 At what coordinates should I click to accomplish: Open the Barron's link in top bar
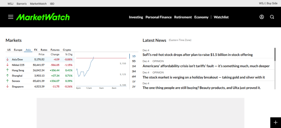click(x=21, y=4)
